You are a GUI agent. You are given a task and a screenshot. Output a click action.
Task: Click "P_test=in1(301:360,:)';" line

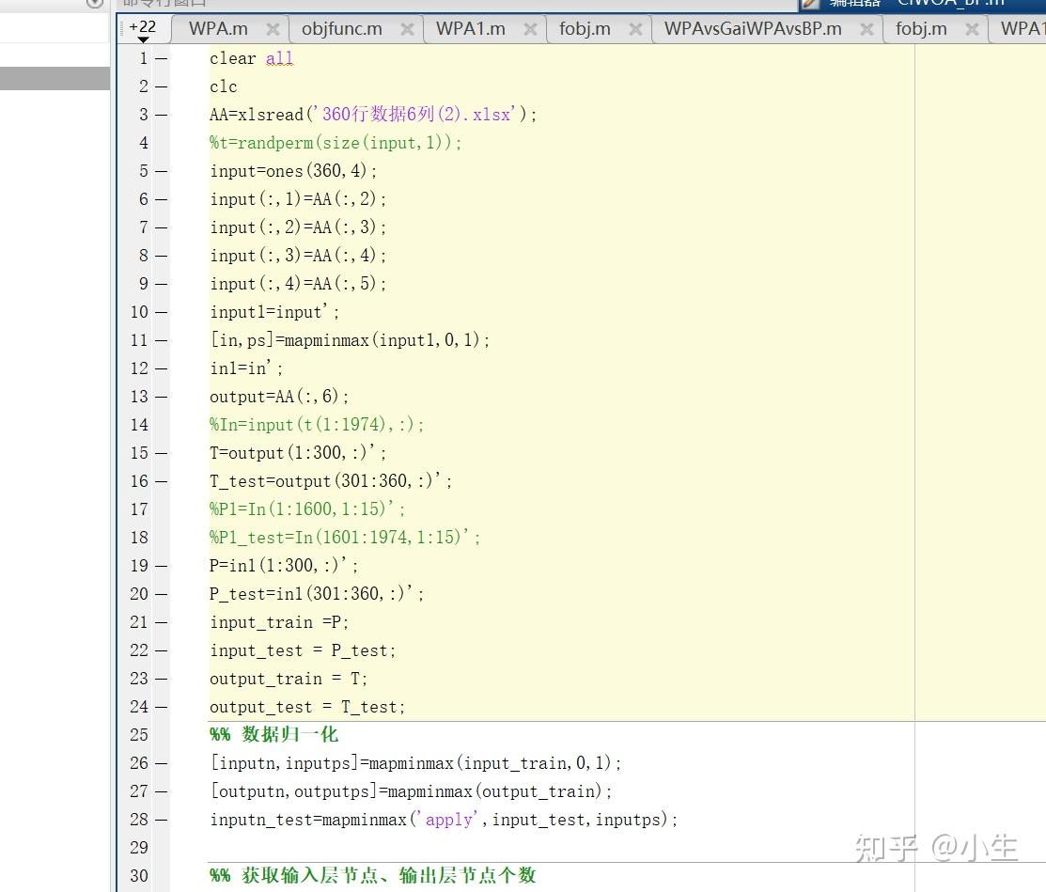(x=317, y=594)
